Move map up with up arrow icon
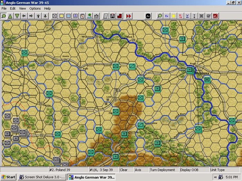The height and width of the screenshot is (181, 242). [x=38, y=16]
